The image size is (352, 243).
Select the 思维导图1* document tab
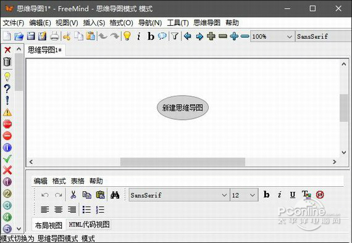coord(45,50)
